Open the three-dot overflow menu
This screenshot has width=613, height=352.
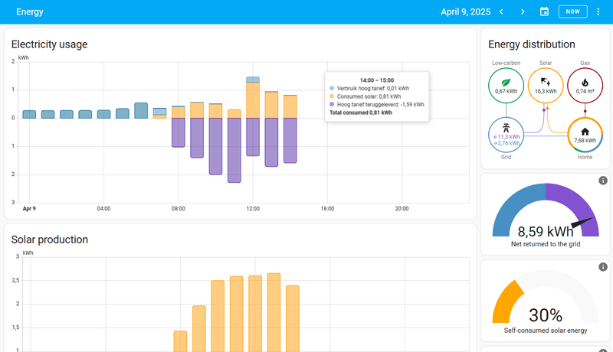click(x=598, y=11)
